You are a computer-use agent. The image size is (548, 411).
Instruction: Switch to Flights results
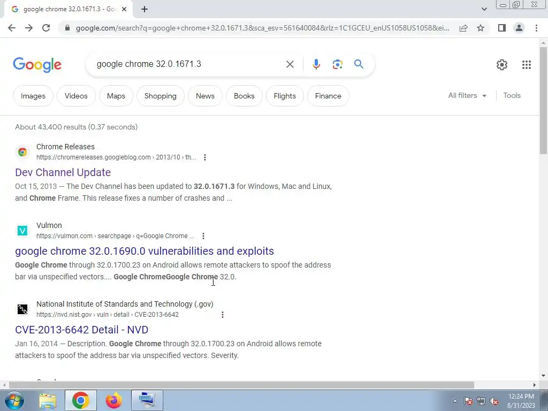[x=285, y=96]
